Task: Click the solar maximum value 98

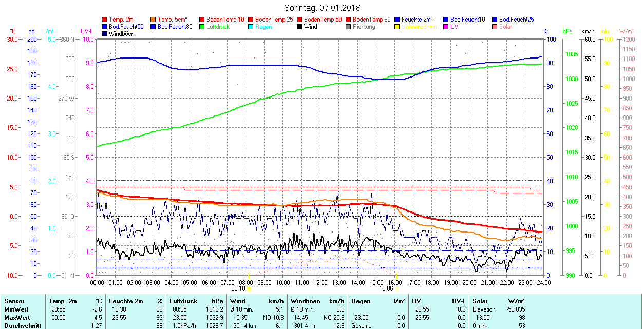Action: [522, 318]
